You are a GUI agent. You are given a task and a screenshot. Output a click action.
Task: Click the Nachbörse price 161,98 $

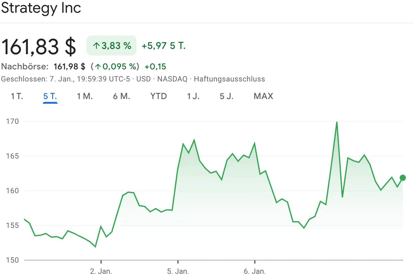pos(69,67)
